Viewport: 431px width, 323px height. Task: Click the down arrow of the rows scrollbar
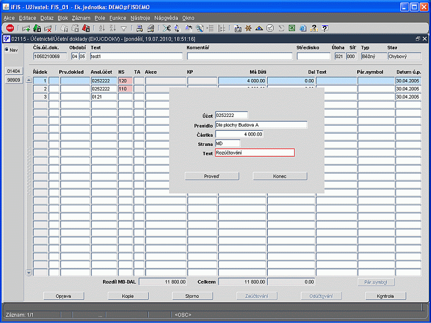pyautogui.click(x=29, y=273)
